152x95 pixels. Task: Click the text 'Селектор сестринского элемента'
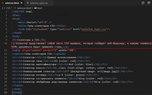(x=45, y=79)
